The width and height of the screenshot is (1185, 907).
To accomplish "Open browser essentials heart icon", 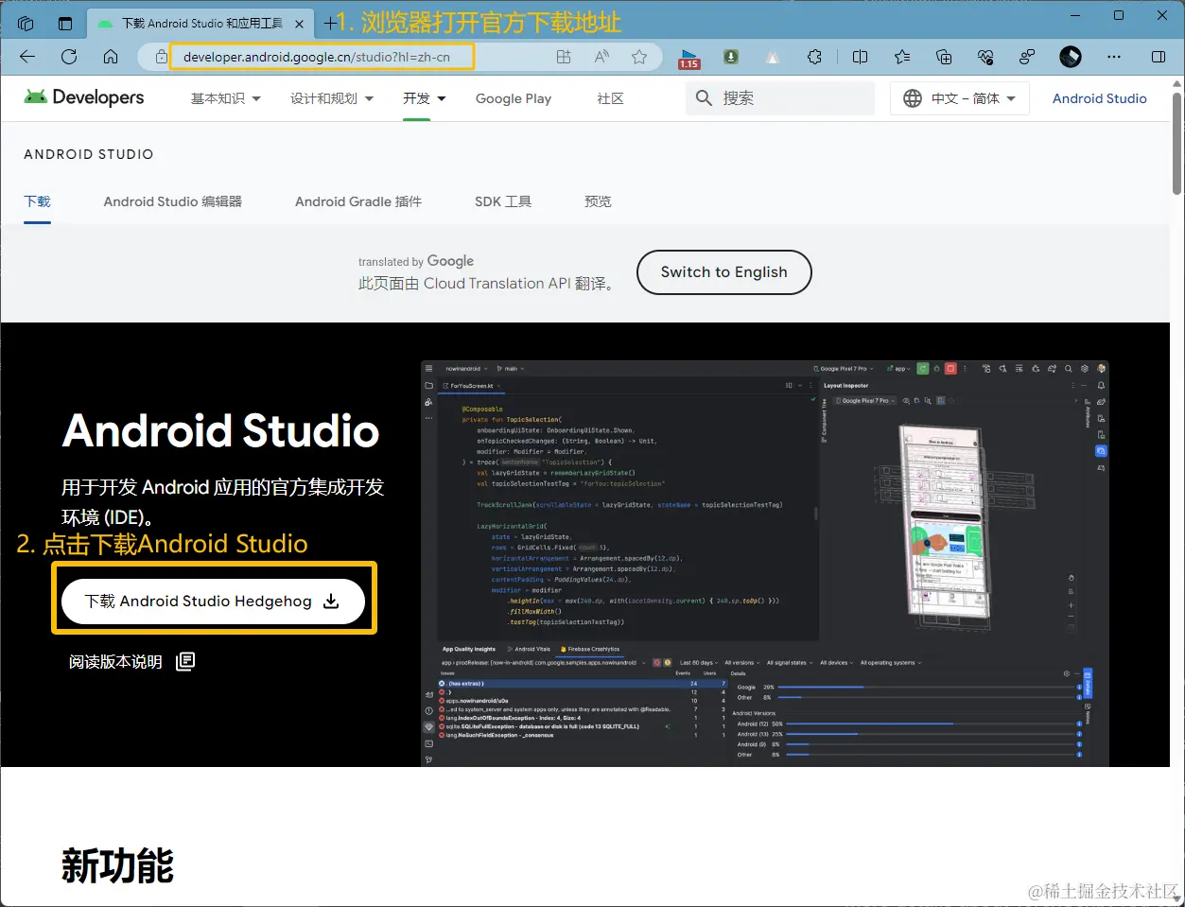I will (985, 57).
